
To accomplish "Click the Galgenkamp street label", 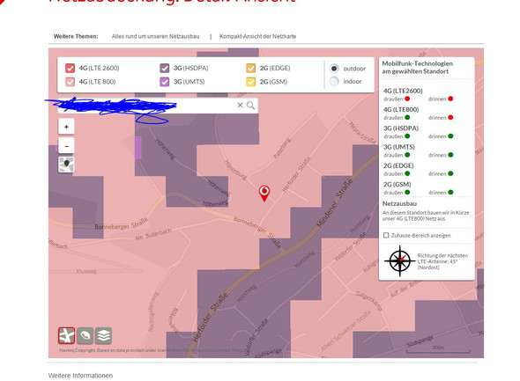I will 368,301.
